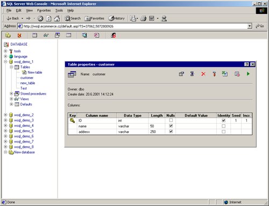Screen dimensions: 269x206
Task: Click the red delete database toolbar icon
Action: click(x=19, y=35)
